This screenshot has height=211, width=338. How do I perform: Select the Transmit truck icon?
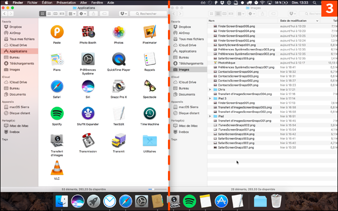(x=119, y=140)
